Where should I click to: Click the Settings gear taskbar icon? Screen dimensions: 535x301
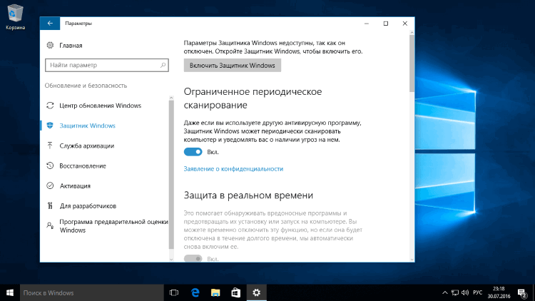click(x=256, y=293)
